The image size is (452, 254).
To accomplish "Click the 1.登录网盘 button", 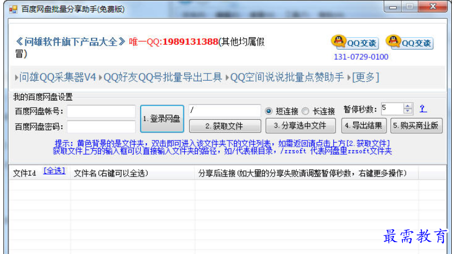I will point(162,119).
